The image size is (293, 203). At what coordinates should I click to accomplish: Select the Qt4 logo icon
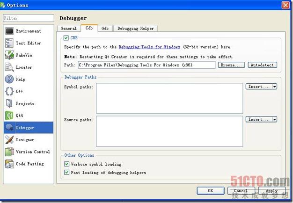coord(9,116)
